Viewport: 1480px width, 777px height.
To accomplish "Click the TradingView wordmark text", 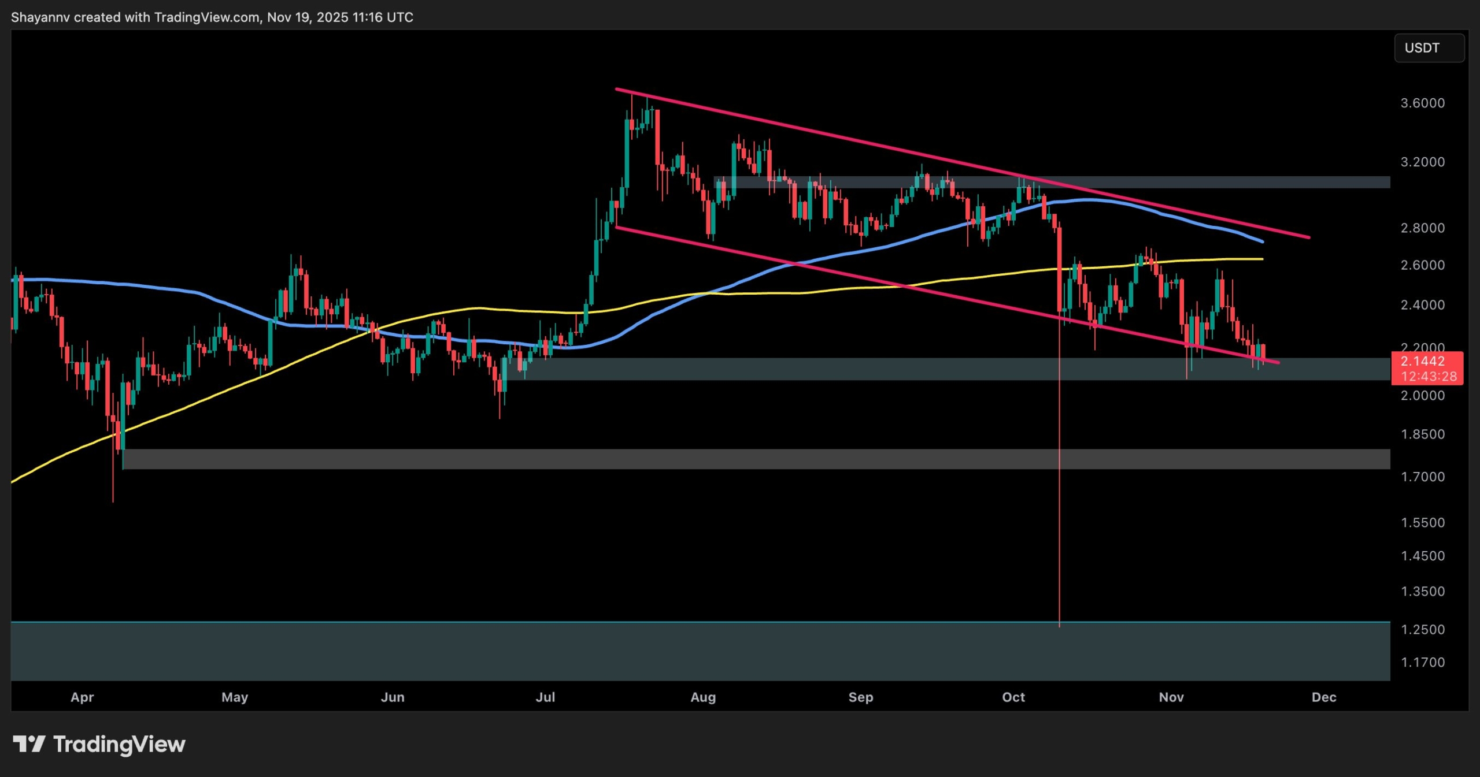I will pos(119,744).
